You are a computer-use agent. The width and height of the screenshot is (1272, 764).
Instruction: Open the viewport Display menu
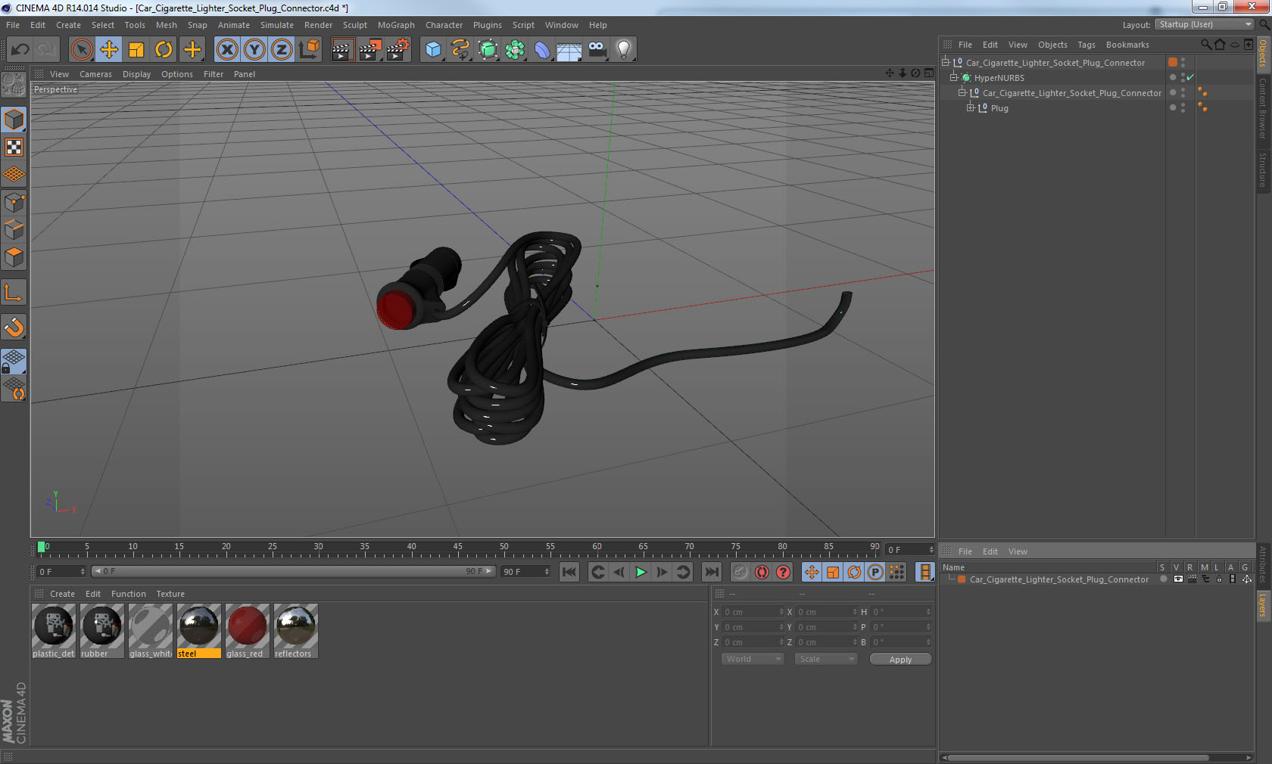tap(136, 74)
